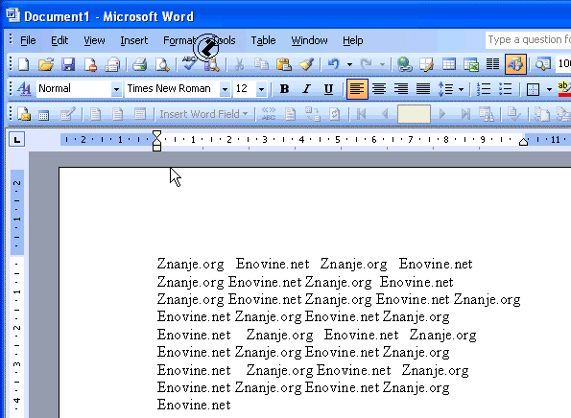Open the Redo history dropdown arrow
The width and height of the screenshot is (571, 418).
382,65
